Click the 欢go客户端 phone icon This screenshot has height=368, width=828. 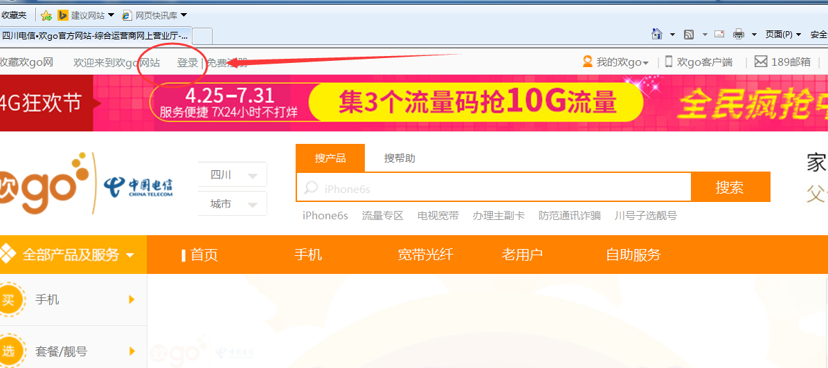(669, 62)
